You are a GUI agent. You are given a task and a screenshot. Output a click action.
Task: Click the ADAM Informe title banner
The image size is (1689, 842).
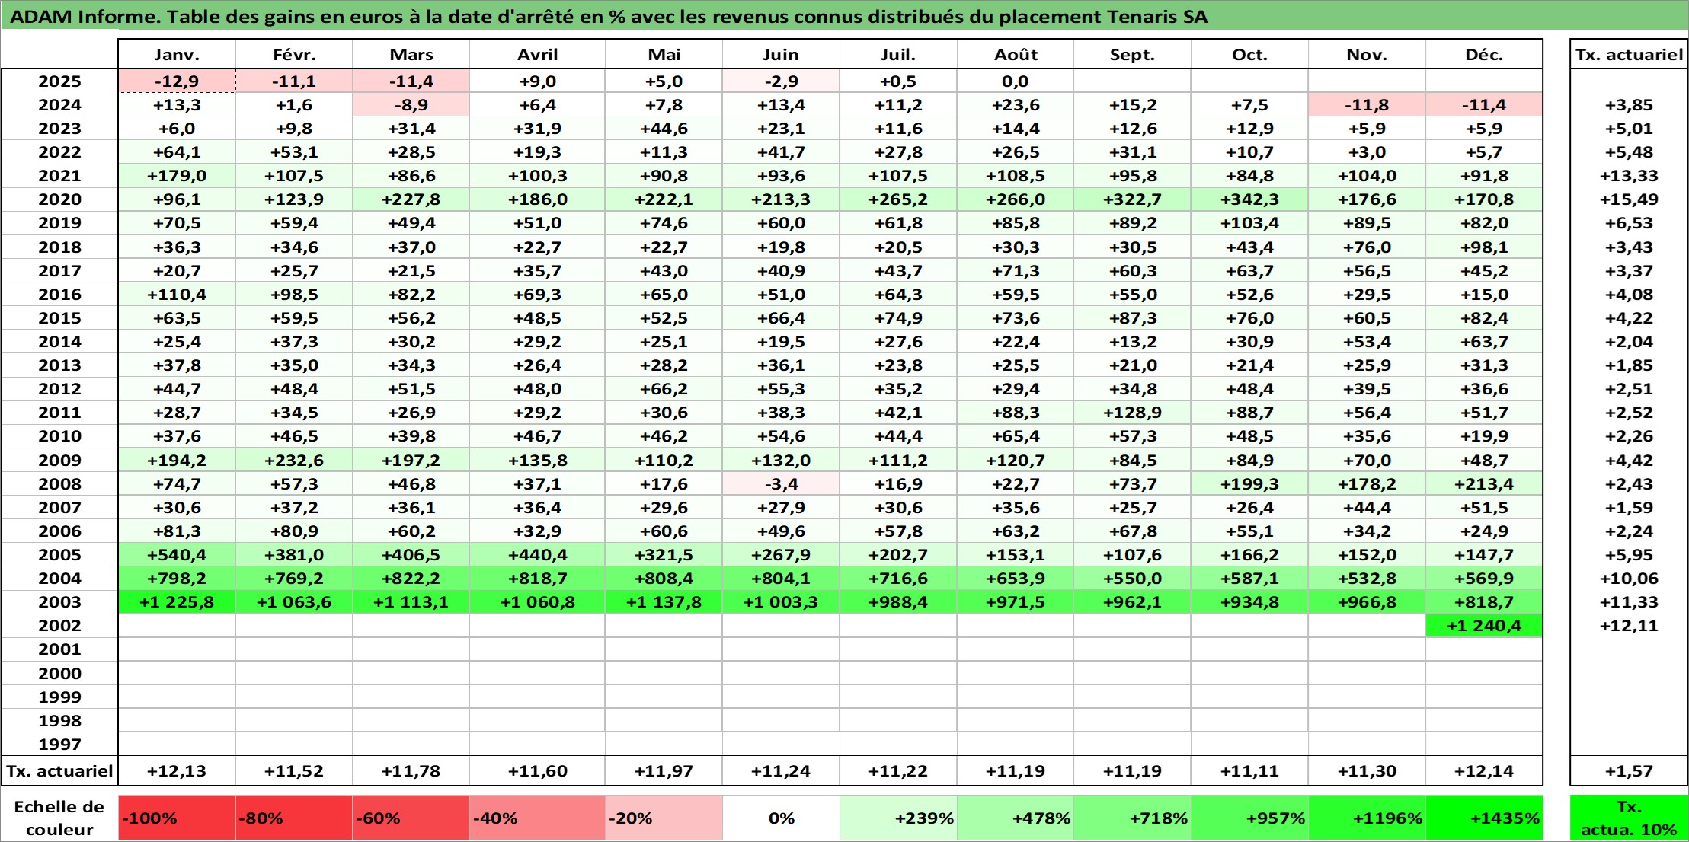click(844, 16)
